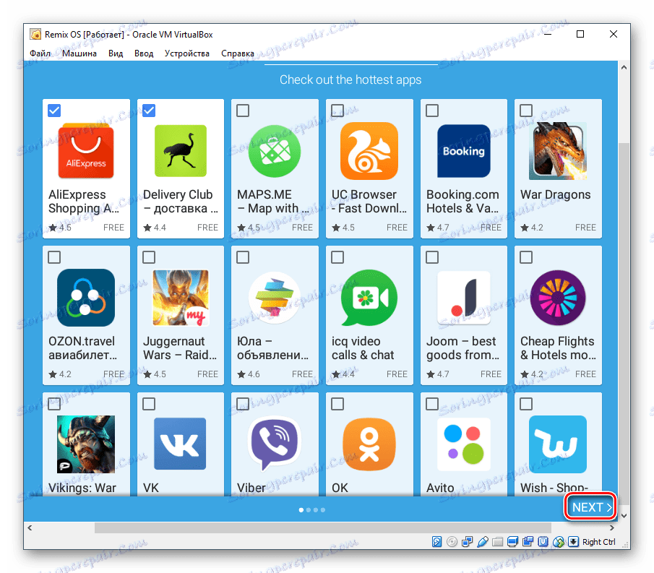Click the Juggernaut Wars app icon
Screen dimensions: 654x573
180,298
